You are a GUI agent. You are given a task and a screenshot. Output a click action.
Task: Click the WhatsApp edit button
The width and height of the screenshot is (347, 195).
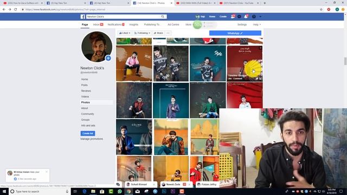pyautogui.click(x=235, y=33)
